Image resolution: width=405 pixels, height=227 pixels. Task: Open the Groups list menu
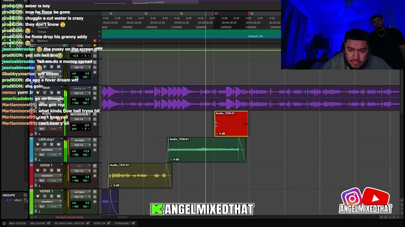click(x=25, y=195)
